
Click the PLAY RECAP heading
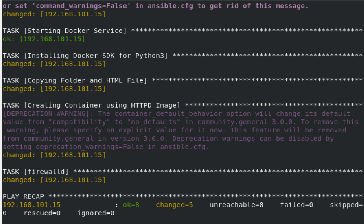[x=24, y=196]
